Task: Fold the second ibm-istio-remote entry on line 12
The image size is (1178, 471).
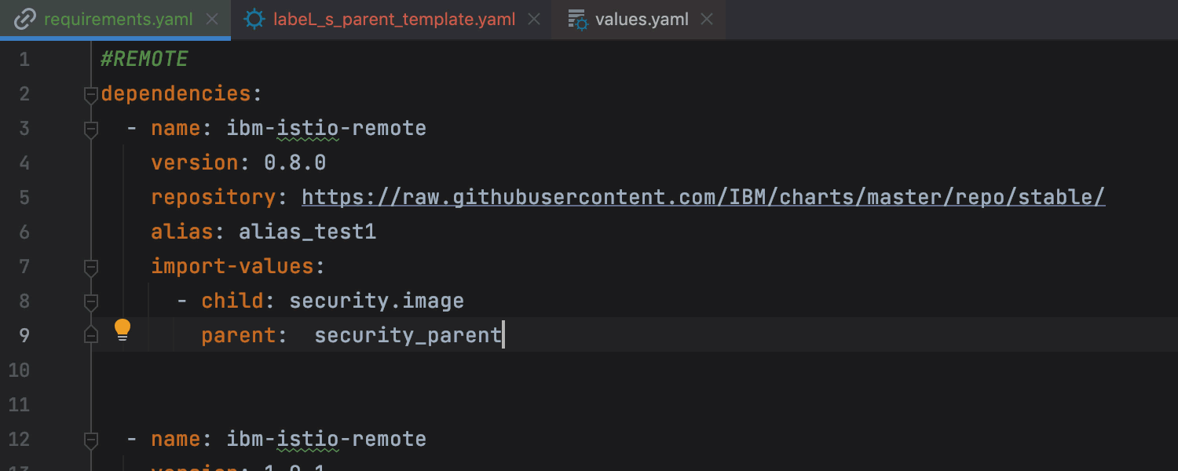Action: tap(91, 440)
